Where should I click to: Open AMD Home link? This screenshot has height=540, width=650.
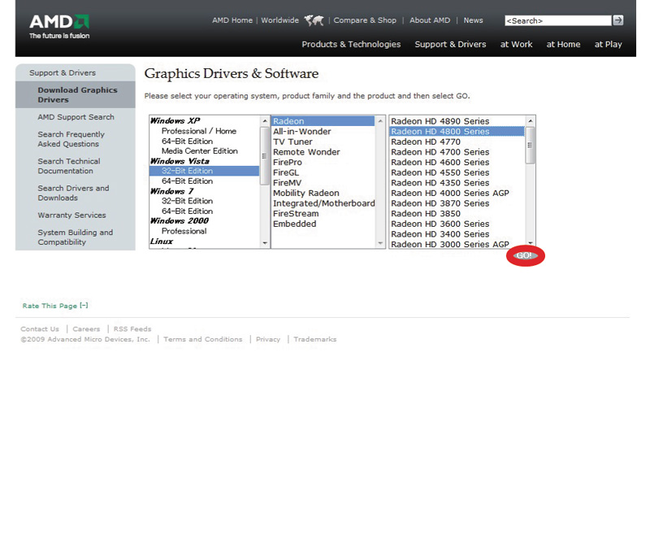[232, 20]
